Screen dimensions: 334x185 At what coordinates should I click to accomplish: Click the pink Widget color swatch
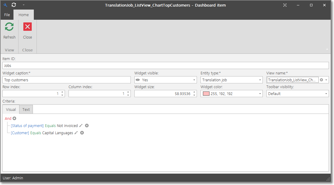coord(206,94)
